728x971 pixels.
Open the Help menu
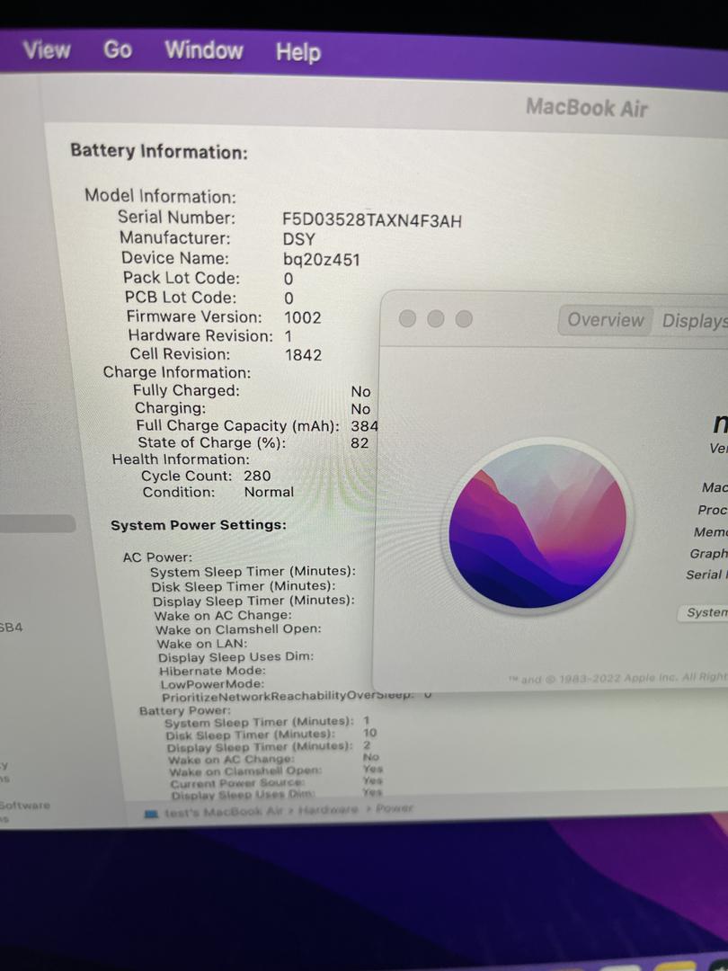coord(298,51)
